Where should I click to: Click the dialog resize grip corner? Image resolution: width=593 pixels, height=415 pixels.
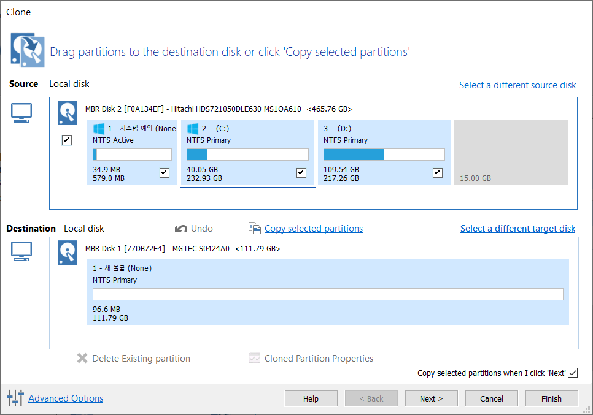tap(587, 409)
